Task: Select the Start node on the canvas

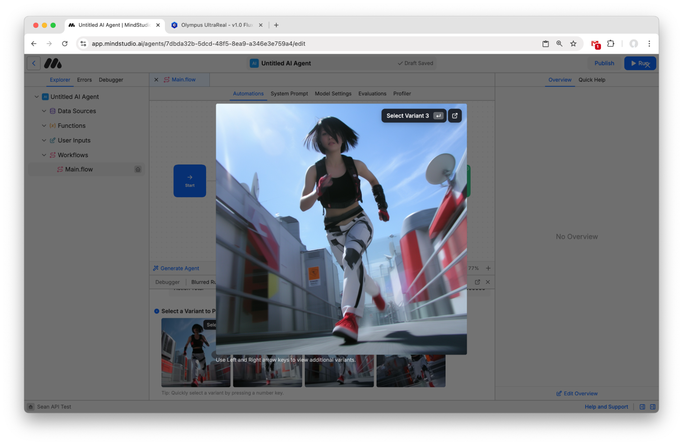Action: pyautogui.click(x=190, y=181)
